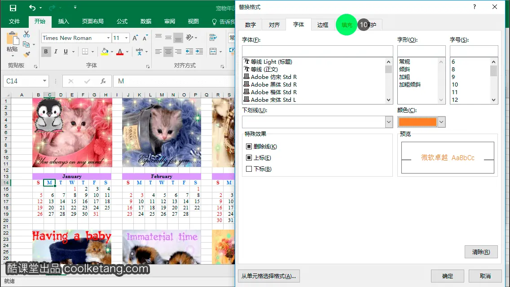Toggle the 上标 superscript checkbox
510x287 pixels.
tap(249, 158)
